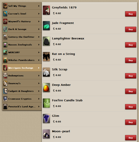Viewport: 139px width, 142px height.
Task: Open the Nassos Zoologicals shop
Action: coord(22,45)
